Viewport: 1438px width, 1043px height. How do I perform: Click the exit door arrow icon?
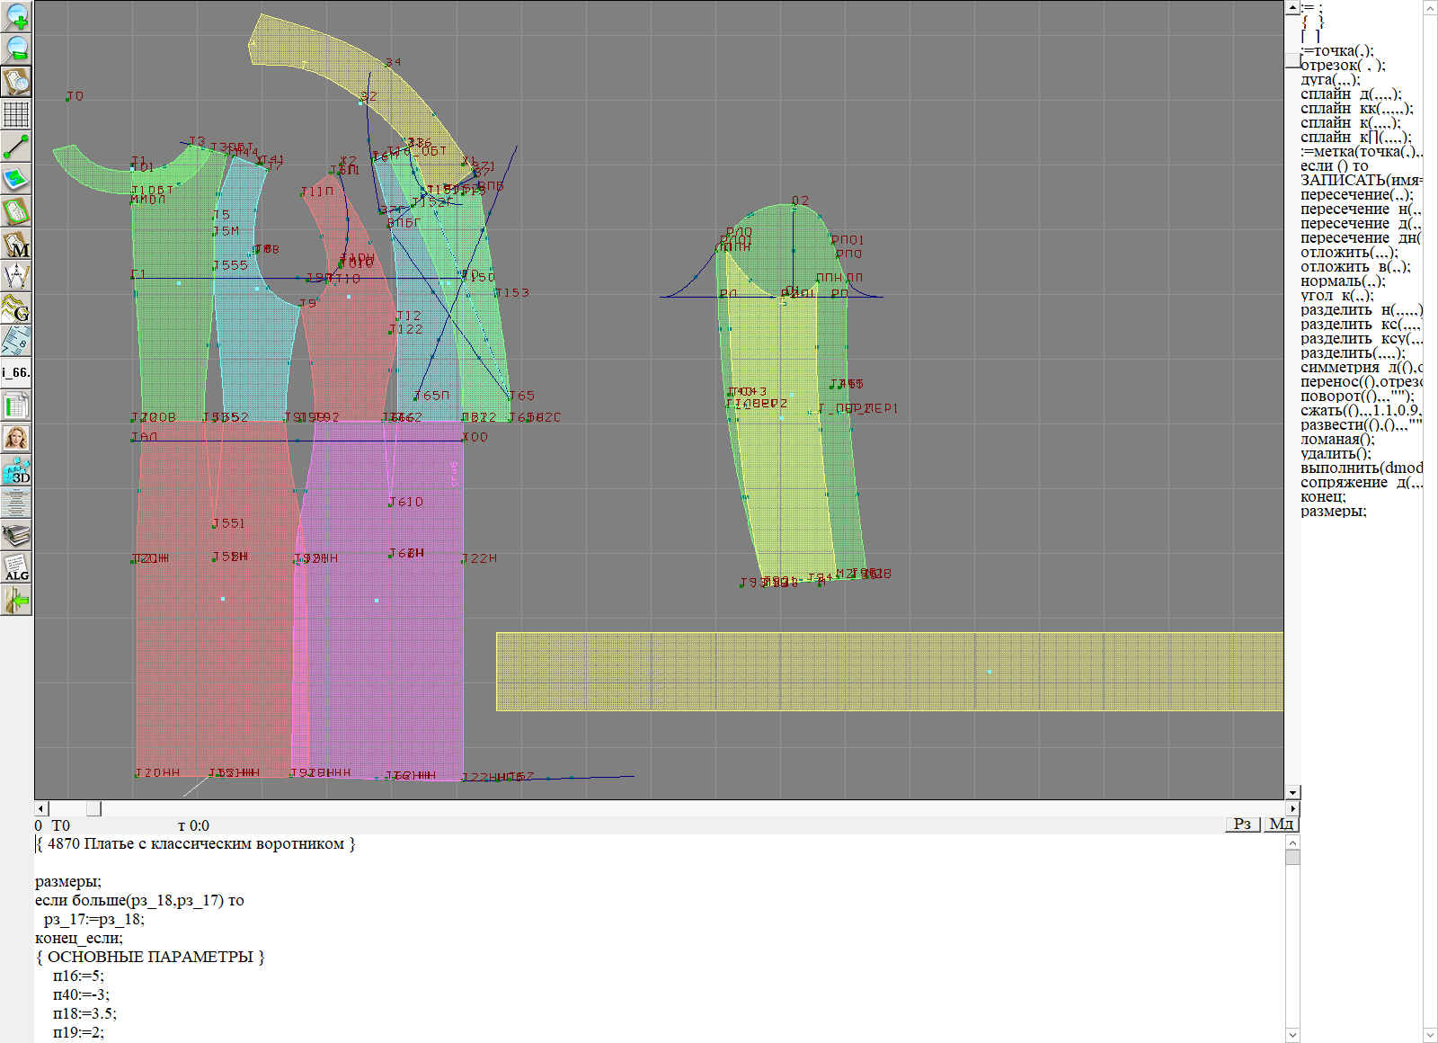(x=16, y=600)
